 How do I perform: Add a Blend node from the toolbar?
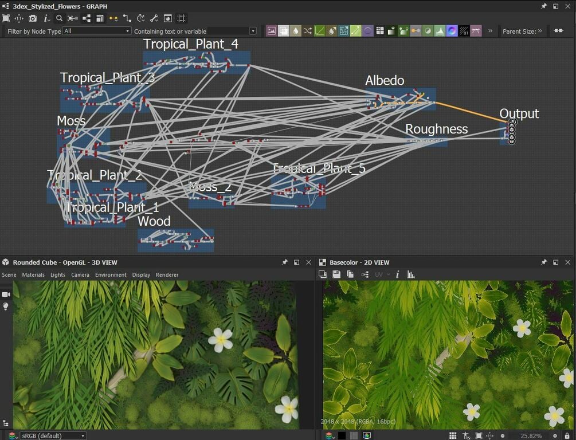pos(284,31)
